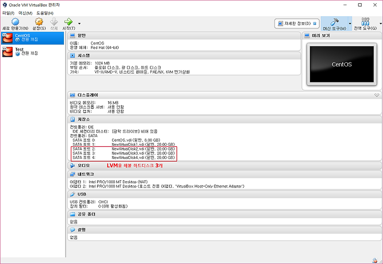
Task: Click the NewVirtualDisk3.vdi entry
Action: click(x=143, y=153)
